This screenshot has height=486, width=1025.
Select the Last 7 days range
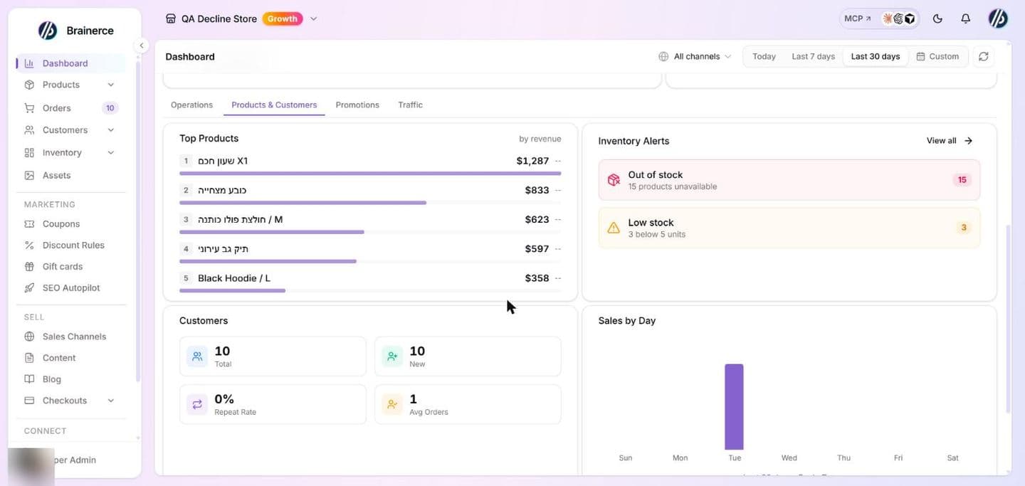813,56
